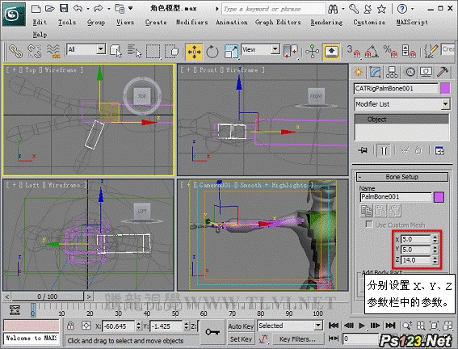Screen dimensions: 458x349
Task: Click the Go to Start button
Action: tap(334, 326)
